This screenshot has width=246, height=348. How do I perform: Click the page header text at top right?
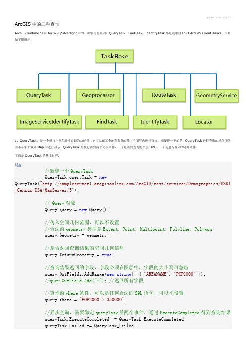pos(218,18)
